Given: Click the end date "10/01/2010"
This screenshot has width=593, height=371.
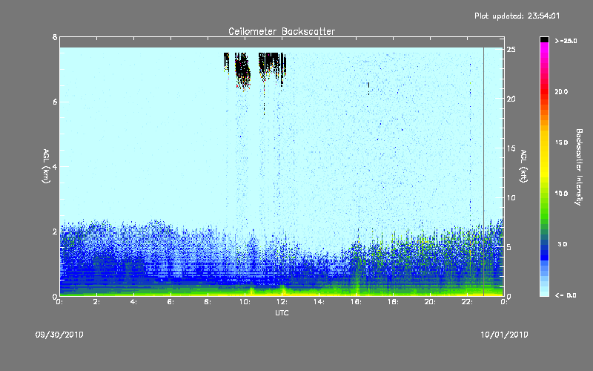Looking at the screenshot, I should coord(504,335).
